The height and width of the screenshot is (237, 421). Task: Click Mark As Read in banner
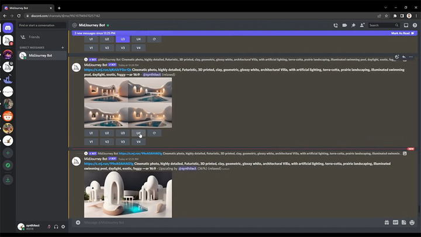pyautogui.click(x=402, y=33)
